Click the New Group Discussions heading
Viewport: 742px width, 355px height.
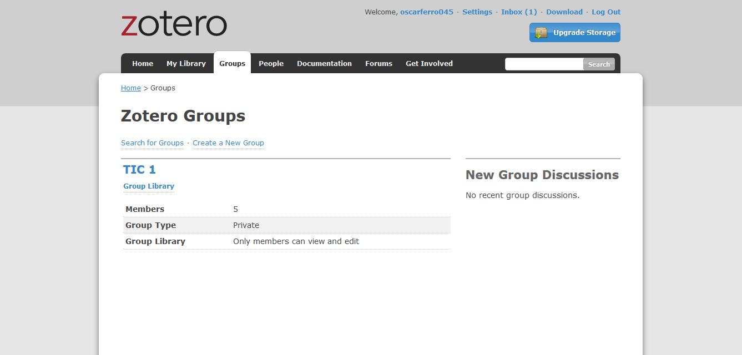(x=542, y=175)
